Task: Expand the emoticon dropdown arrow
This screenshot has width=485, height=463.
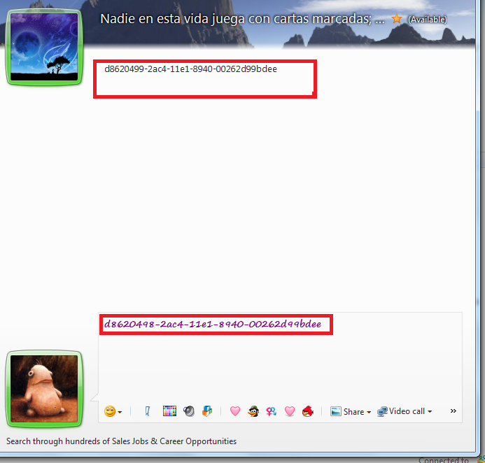Action: click(120, 412)
